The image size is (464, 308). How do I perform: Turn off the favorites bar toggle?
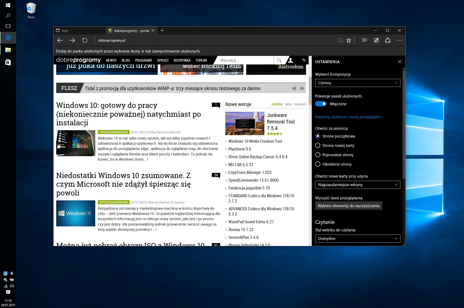pyautogui.click(x=321, y=104)
